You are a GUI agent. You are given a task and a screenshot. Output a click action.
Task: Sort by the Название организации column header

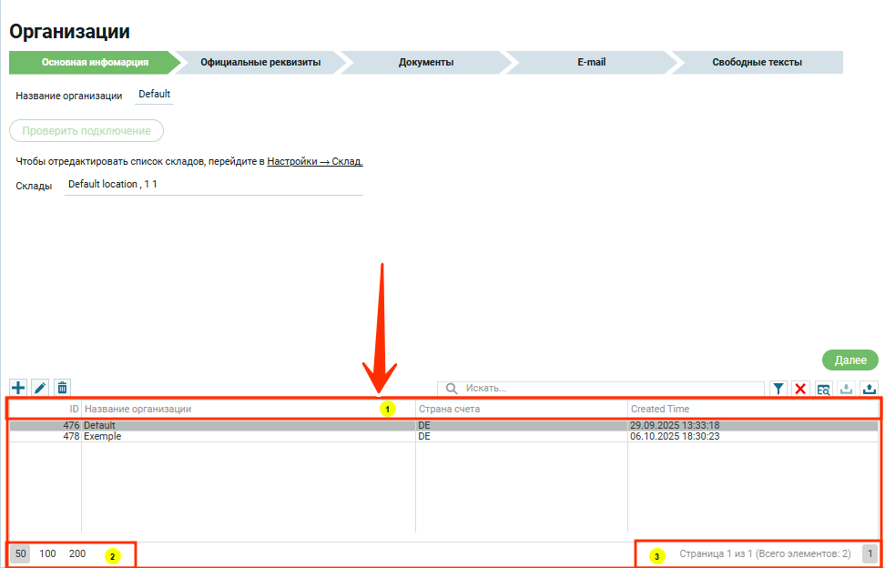click(x=137, y=410)
